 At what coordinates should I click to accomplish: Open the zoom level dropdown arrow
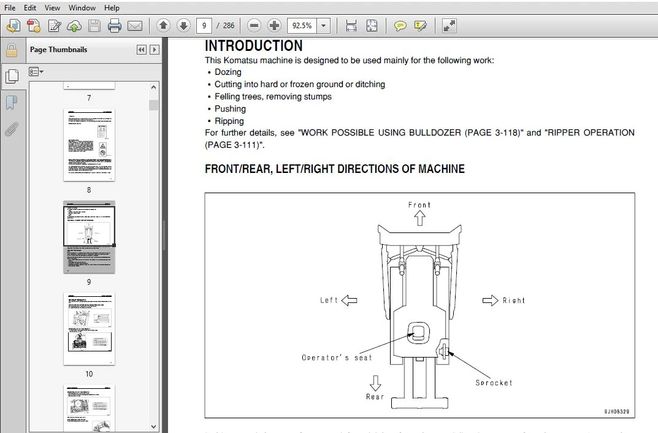click(324, 26)
